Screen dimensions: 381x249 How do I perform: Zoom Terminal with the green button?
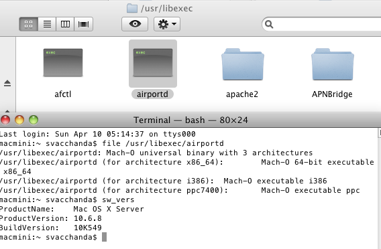(34, 120)
